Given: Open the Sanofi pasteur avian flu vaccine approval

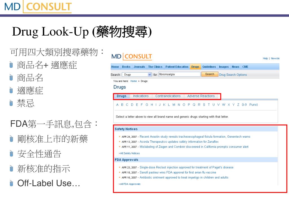Looking at the screenshot, I should (x=178, y=173).
